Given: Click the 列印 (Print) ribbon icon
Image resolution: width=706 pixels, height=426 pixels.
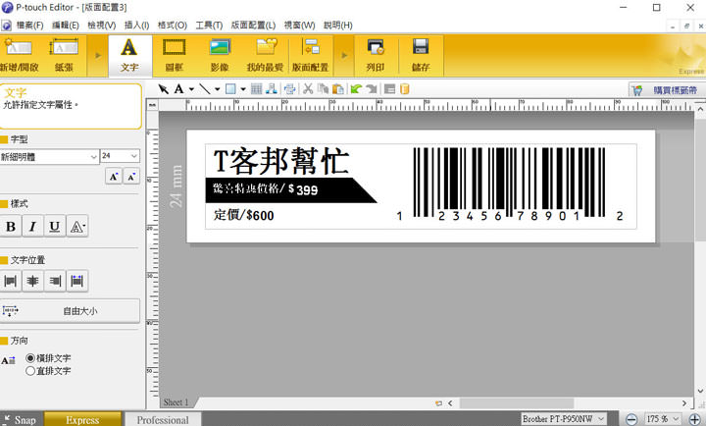Looking at the screenshot, I should 375,55.
